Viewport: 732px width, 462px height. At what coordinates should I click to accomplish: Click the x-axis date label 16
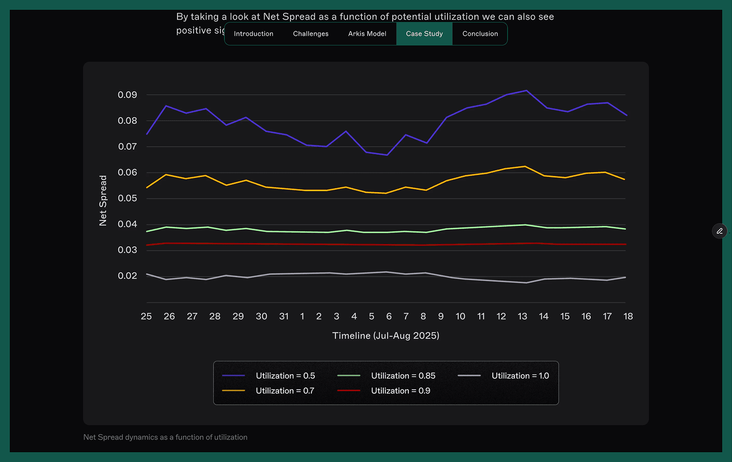[x=586, y=316]
